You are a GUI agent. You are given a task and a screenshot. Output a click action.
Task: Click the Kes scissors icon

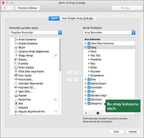pyautogui.click(x=16, y=103)
